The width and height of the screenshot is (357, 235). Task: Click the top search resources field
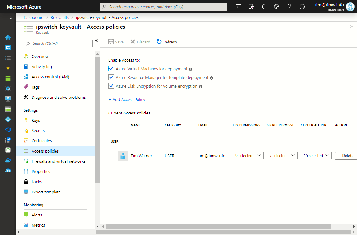click(x=163, y=7)
